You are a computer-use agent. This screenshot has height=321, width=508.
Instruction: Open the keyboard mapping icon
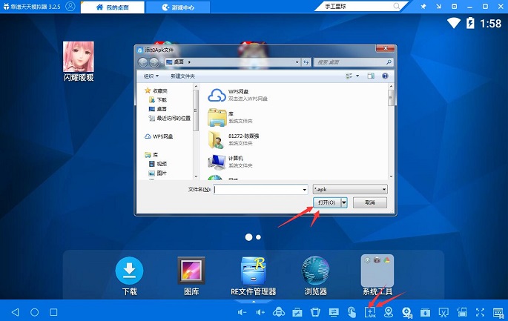click(x=498, y=312)
